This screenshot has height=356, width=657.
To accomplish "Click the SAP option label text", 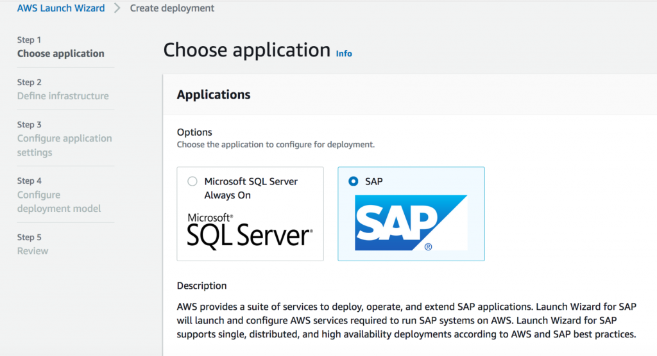I will pos(374,181).
